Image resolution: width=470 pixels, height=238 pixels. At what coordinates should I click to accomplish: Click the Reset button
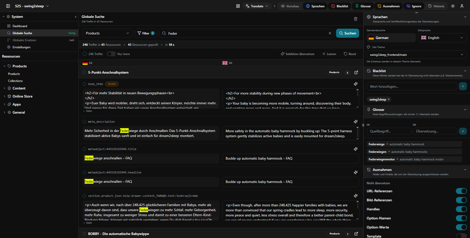click(x=350, y=54)
